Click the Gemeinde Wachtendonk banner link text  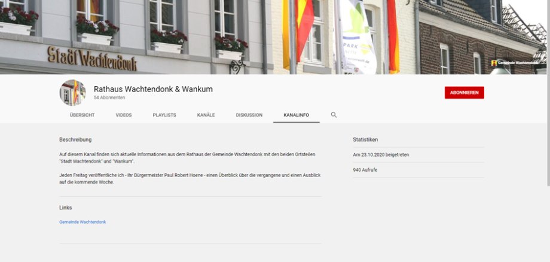pyautogui.click(x=518, y=63)
